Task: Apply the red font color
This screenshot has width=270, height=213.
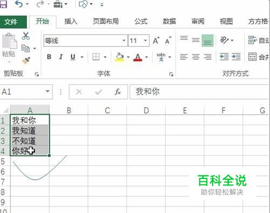Action: [138, 57]
